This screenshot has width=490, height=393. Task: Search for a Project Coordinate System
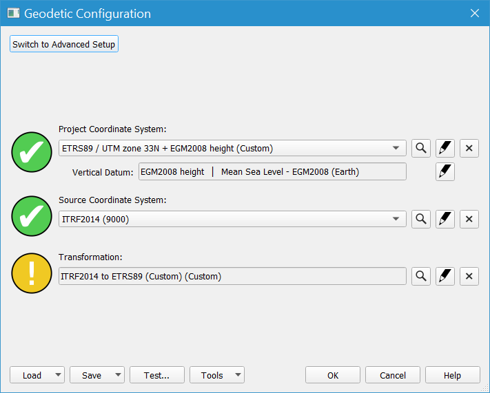click(x=420, y=148)
